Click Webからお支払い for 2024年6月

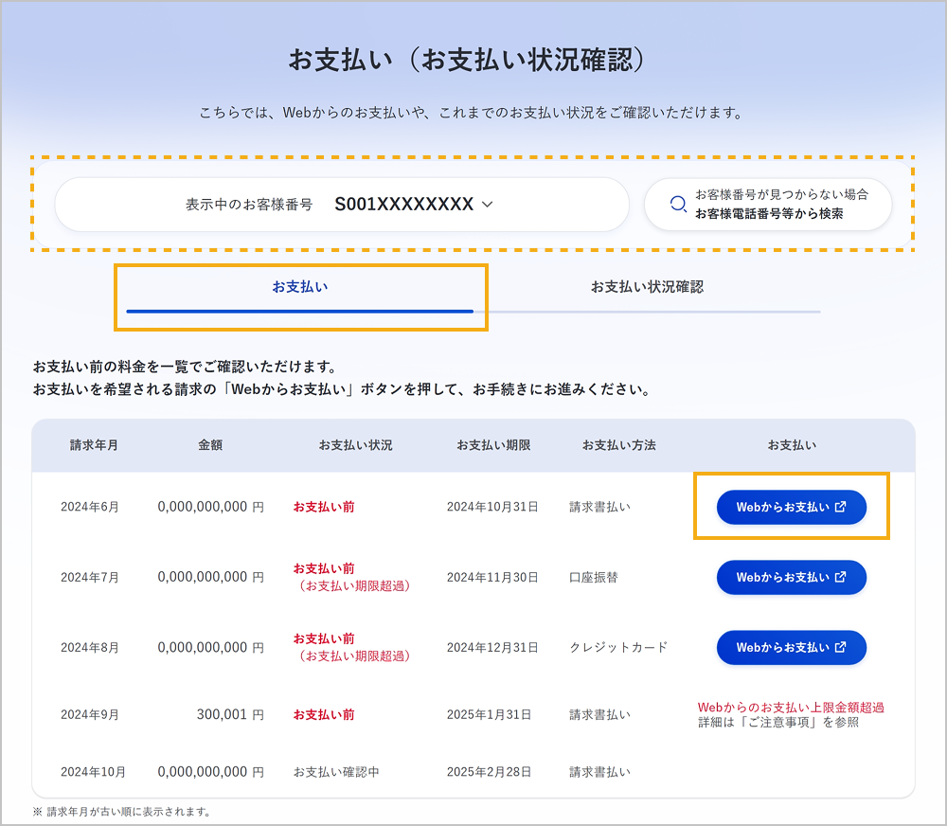791,507
